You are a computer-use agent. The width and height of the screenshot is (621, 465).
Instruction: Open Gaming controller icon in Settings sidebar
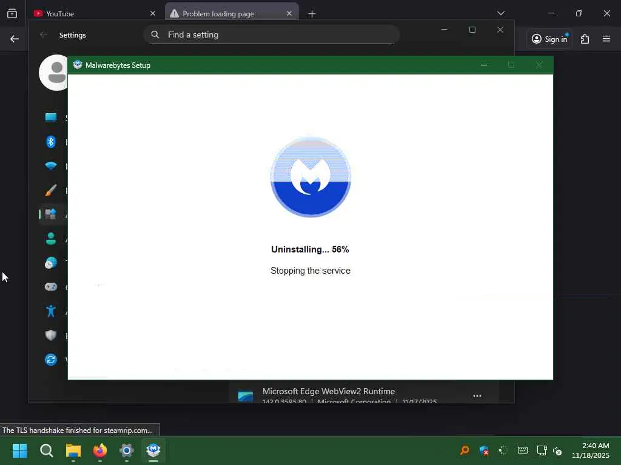click(x=51, y=286)
